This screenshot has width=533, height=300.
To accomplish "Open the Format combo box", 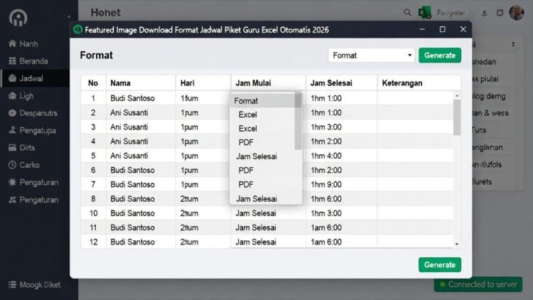I will [371, 55].
